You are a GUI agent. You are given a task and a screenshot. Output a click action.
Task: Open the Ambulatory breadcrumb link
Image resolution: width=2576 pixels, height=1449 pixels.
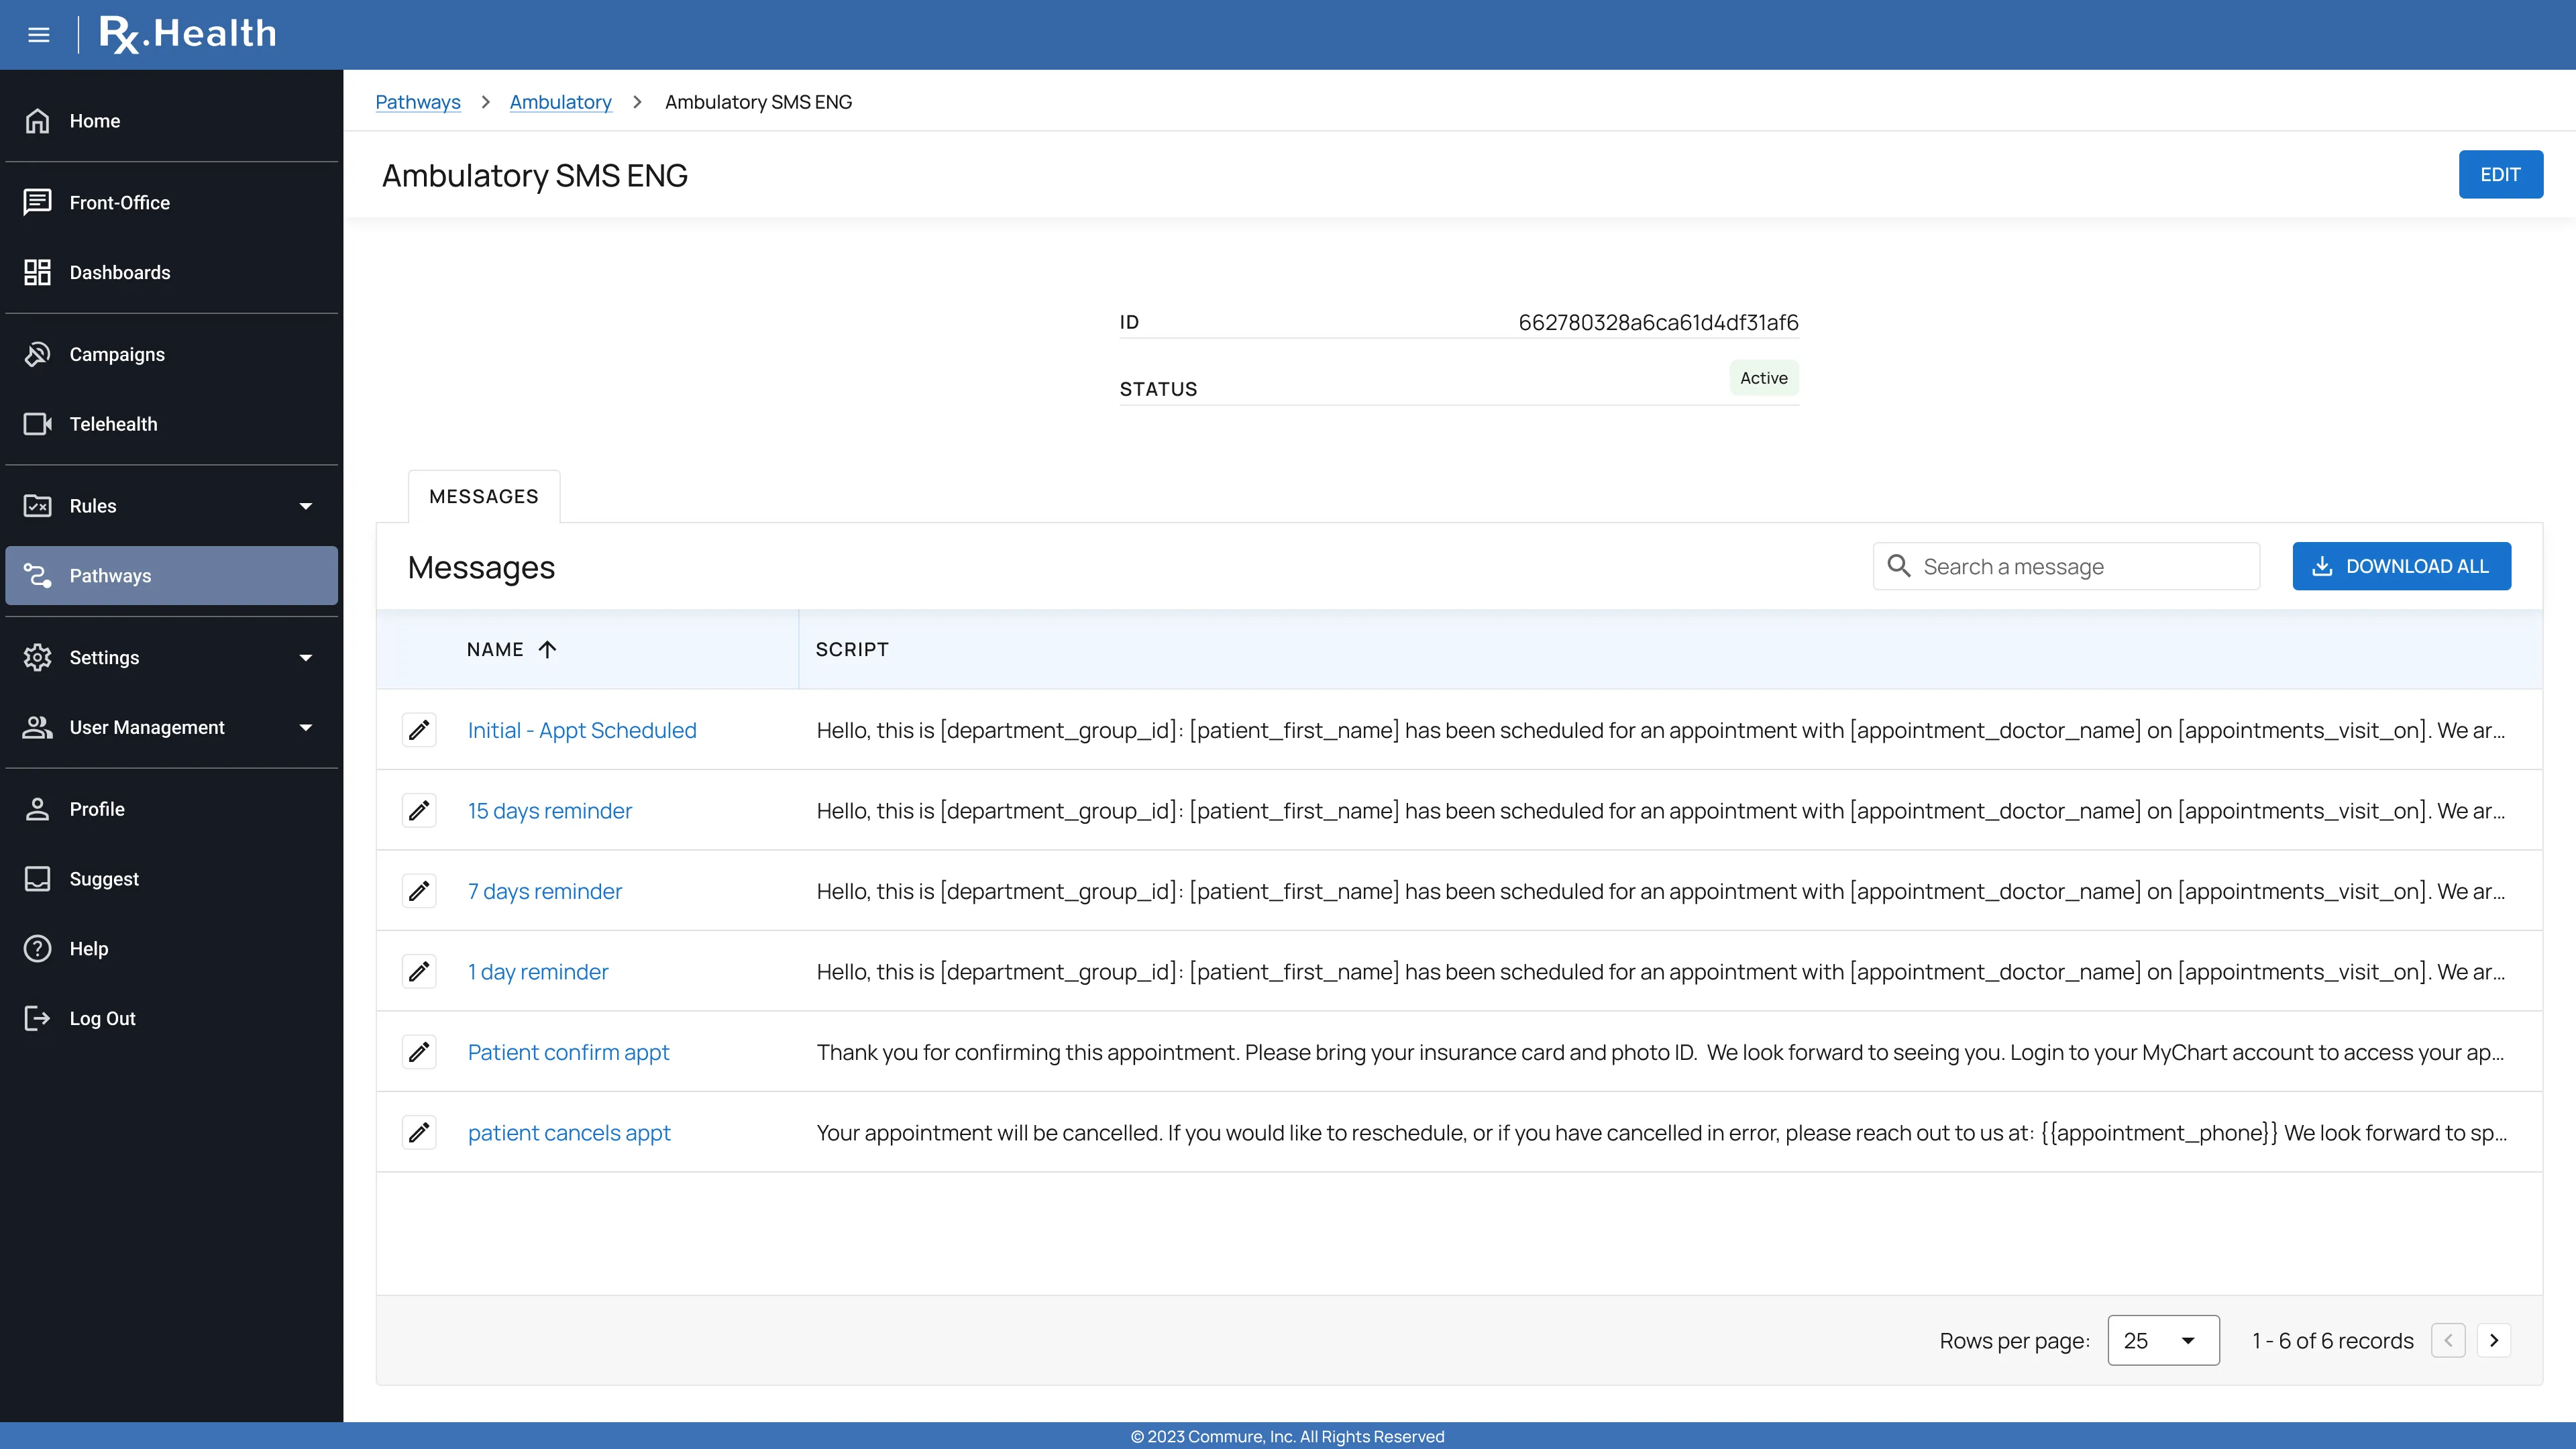point(560,102)
